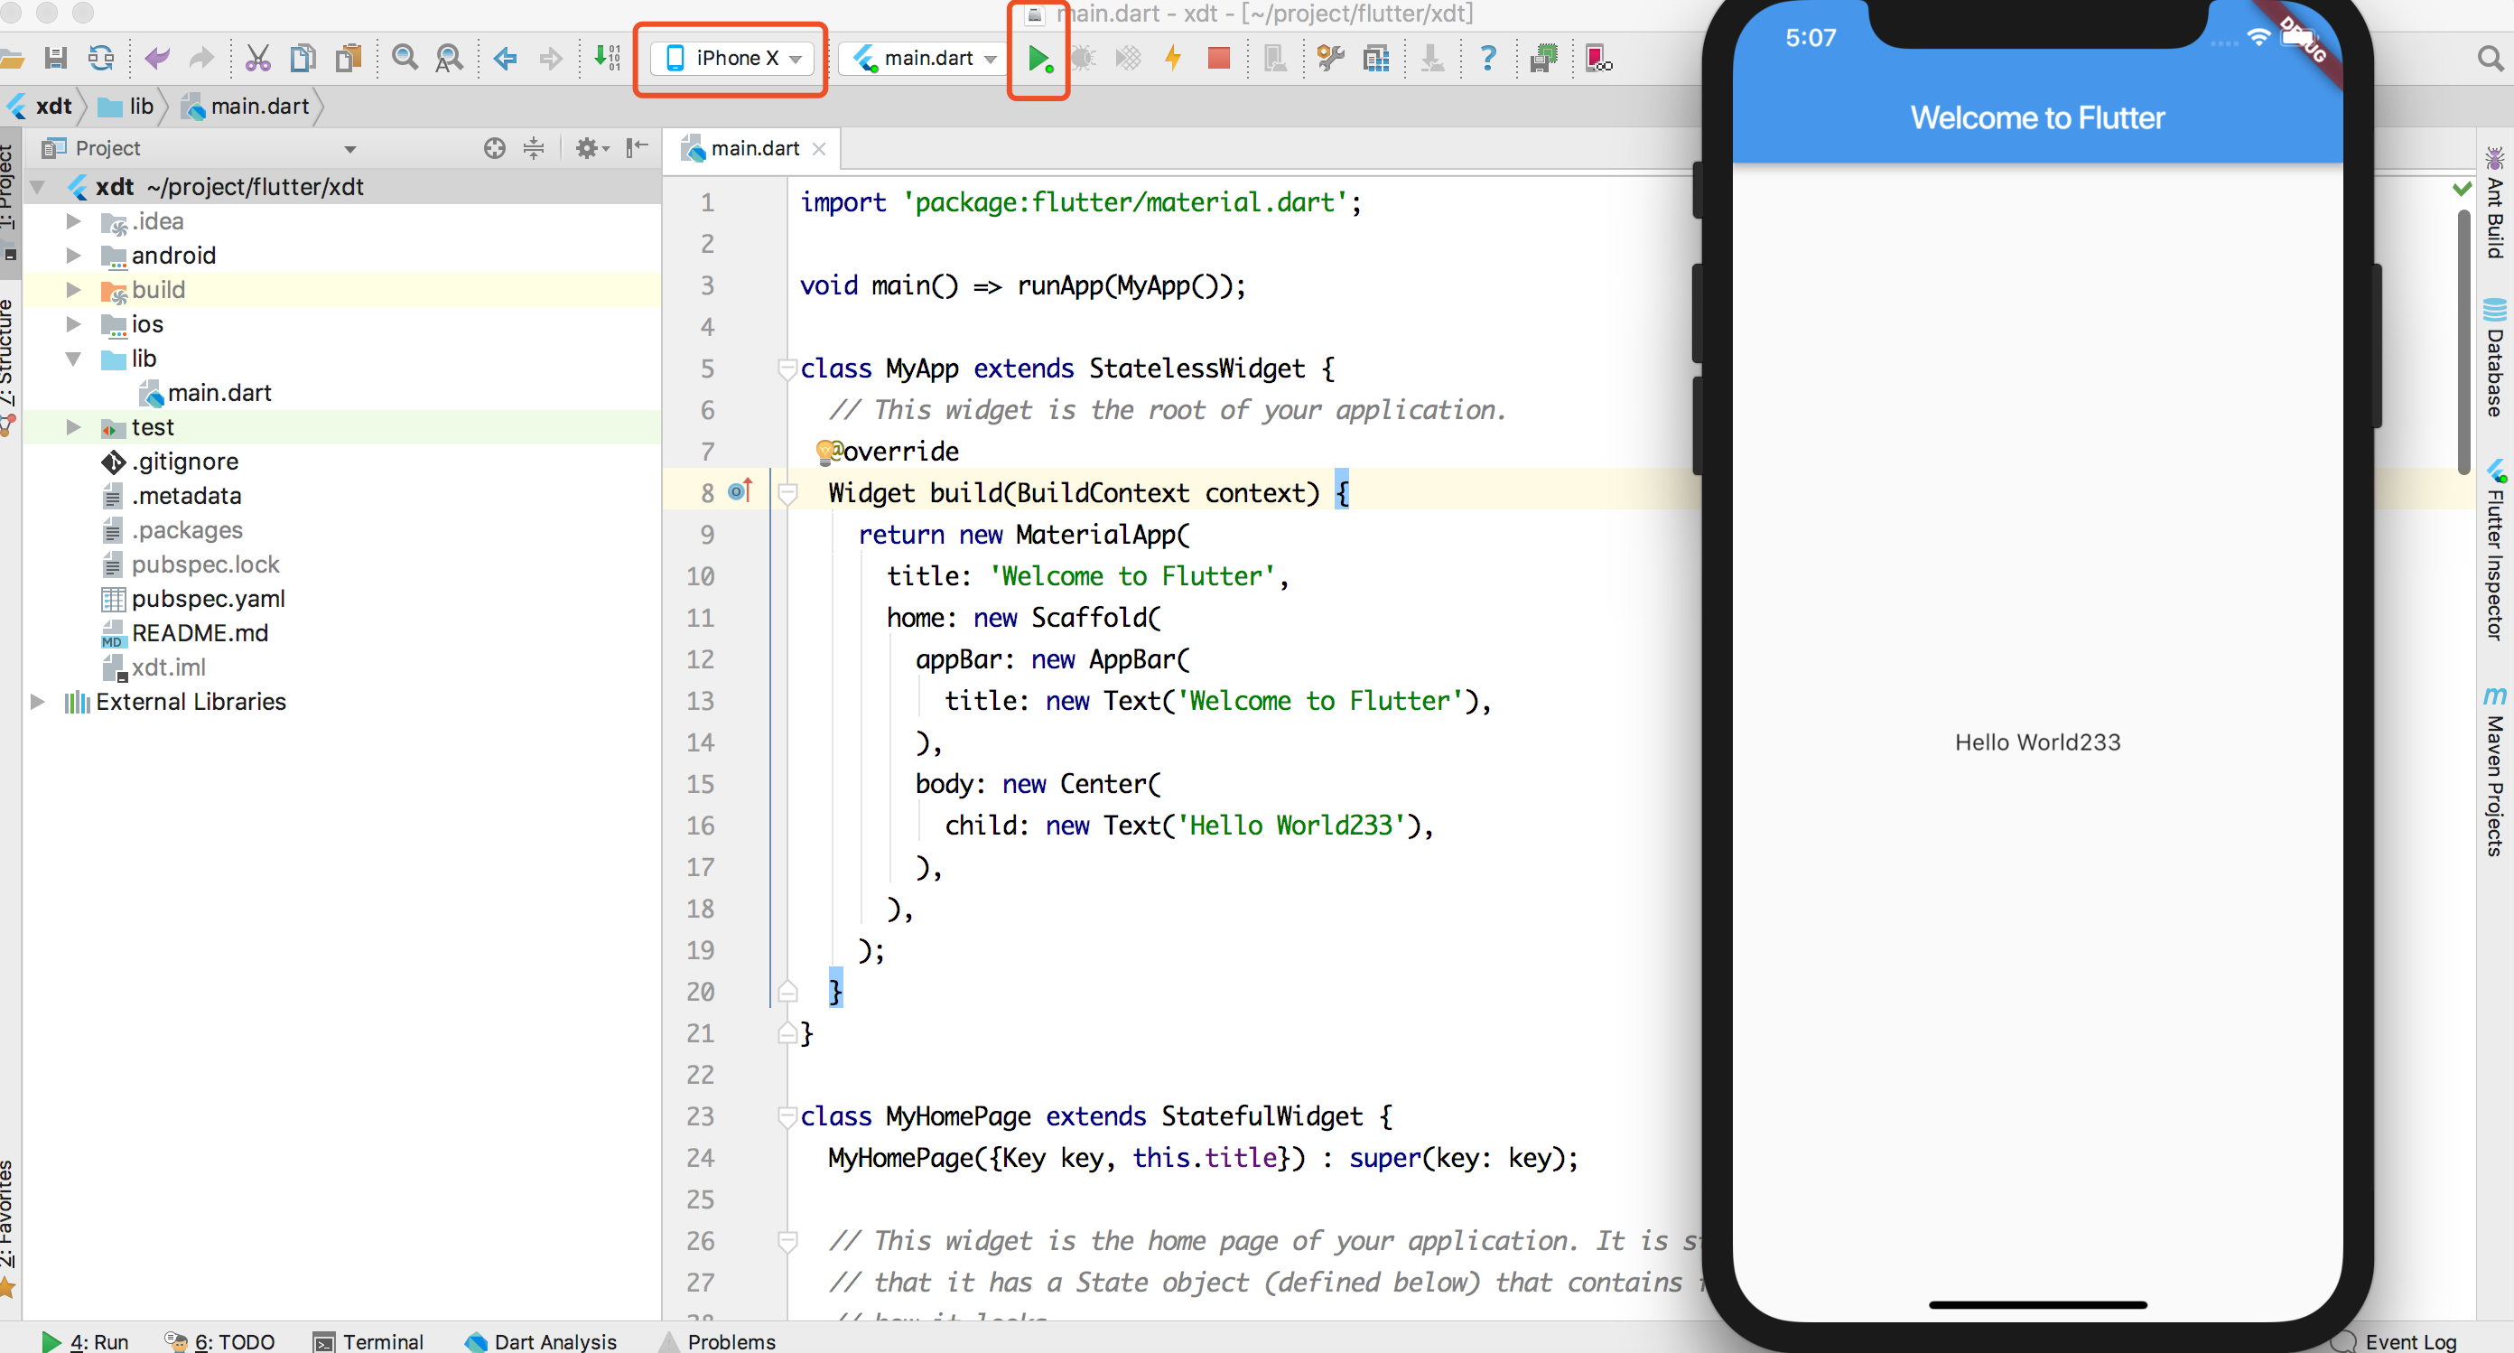Open the Event Log button
2514x1353 pixels.
(2396, 1341)
